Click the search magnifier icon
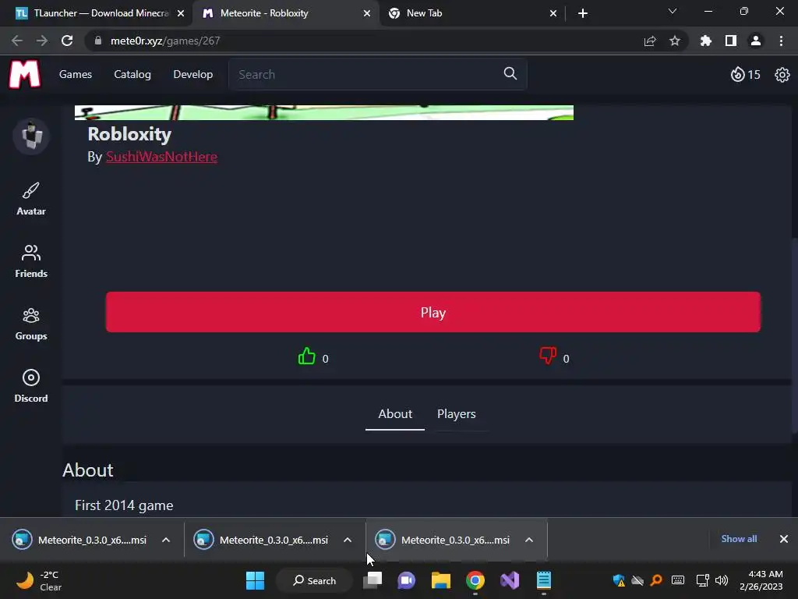The height and width of the screenshot is (599, 798). [x=510, y=74]
